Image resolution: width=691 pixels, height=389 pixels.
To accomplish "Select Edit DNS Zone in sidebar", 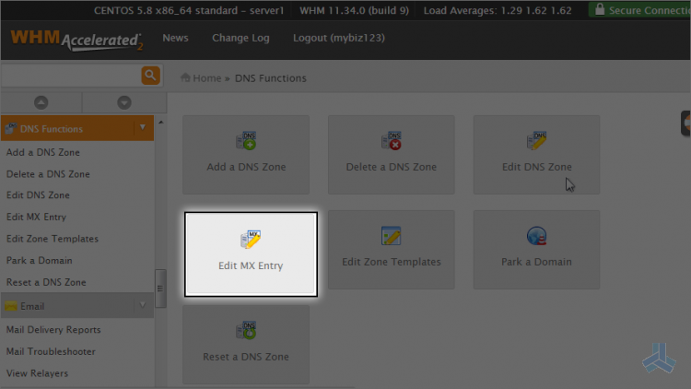I will (x=38, y=194).
